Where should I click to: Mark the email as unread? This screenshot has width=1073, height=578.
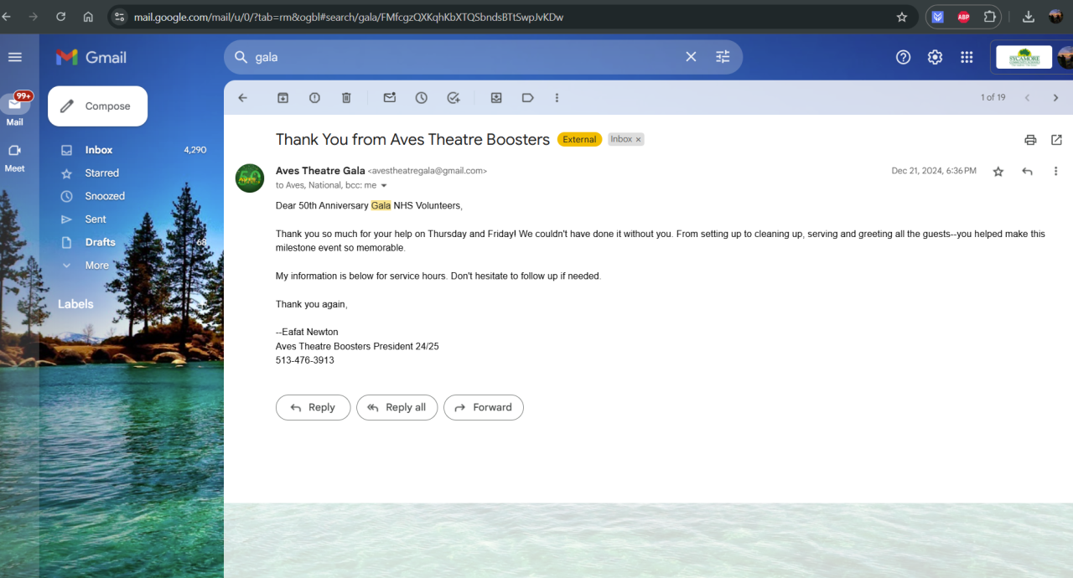point(390,98)
